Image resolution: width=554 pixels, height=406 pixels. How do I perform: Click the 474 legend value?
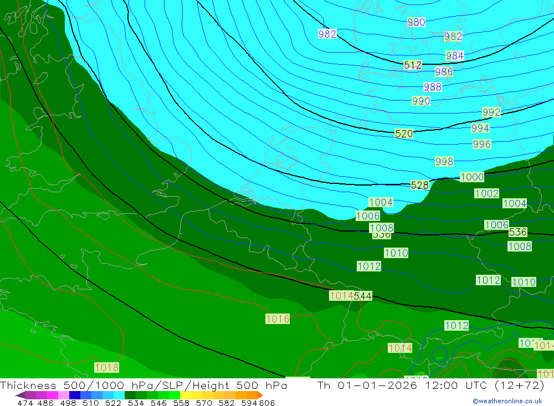tap(25, 403)
